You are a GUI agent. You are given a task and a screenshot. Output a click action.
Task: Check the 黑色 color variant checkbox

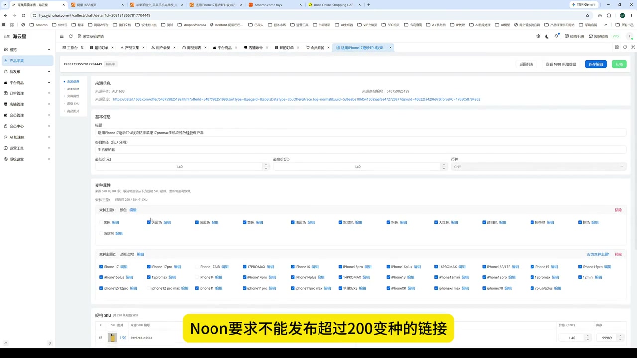pos(101,222)
